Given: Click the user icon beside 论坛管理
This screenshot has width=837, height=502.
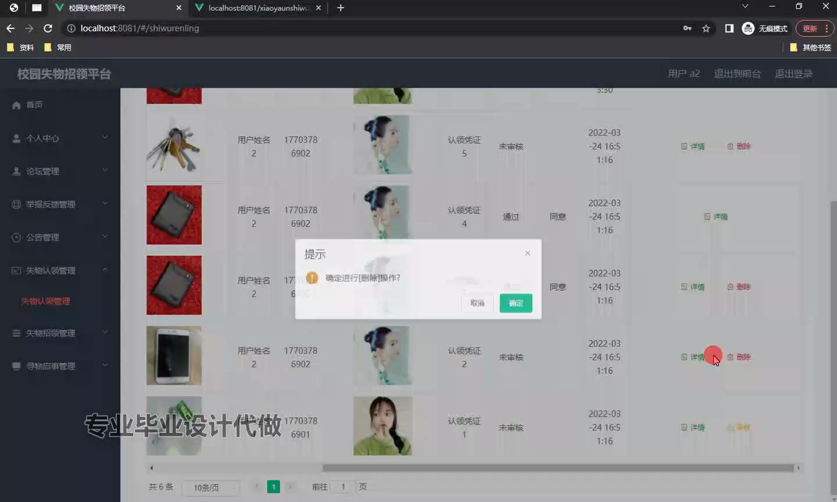Looking at the screenshot, I should [x=16, y=171].
